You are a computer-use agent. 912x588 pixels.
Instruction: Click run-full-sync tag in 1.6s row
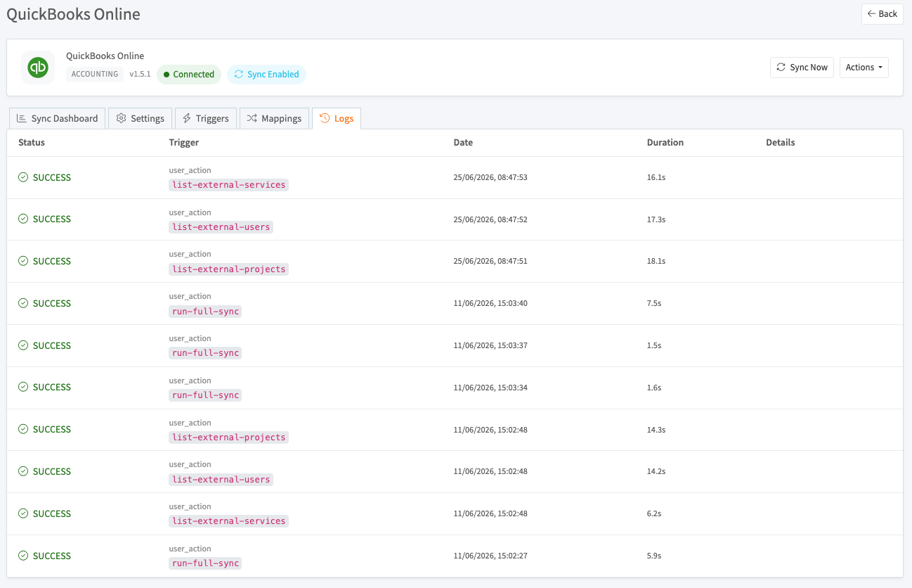(x=205, y=395)
